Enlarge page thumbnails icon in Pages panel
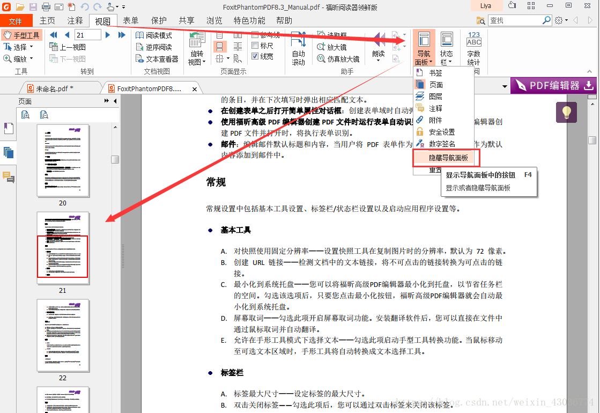 pyautogui.click(x=25, y=114)
